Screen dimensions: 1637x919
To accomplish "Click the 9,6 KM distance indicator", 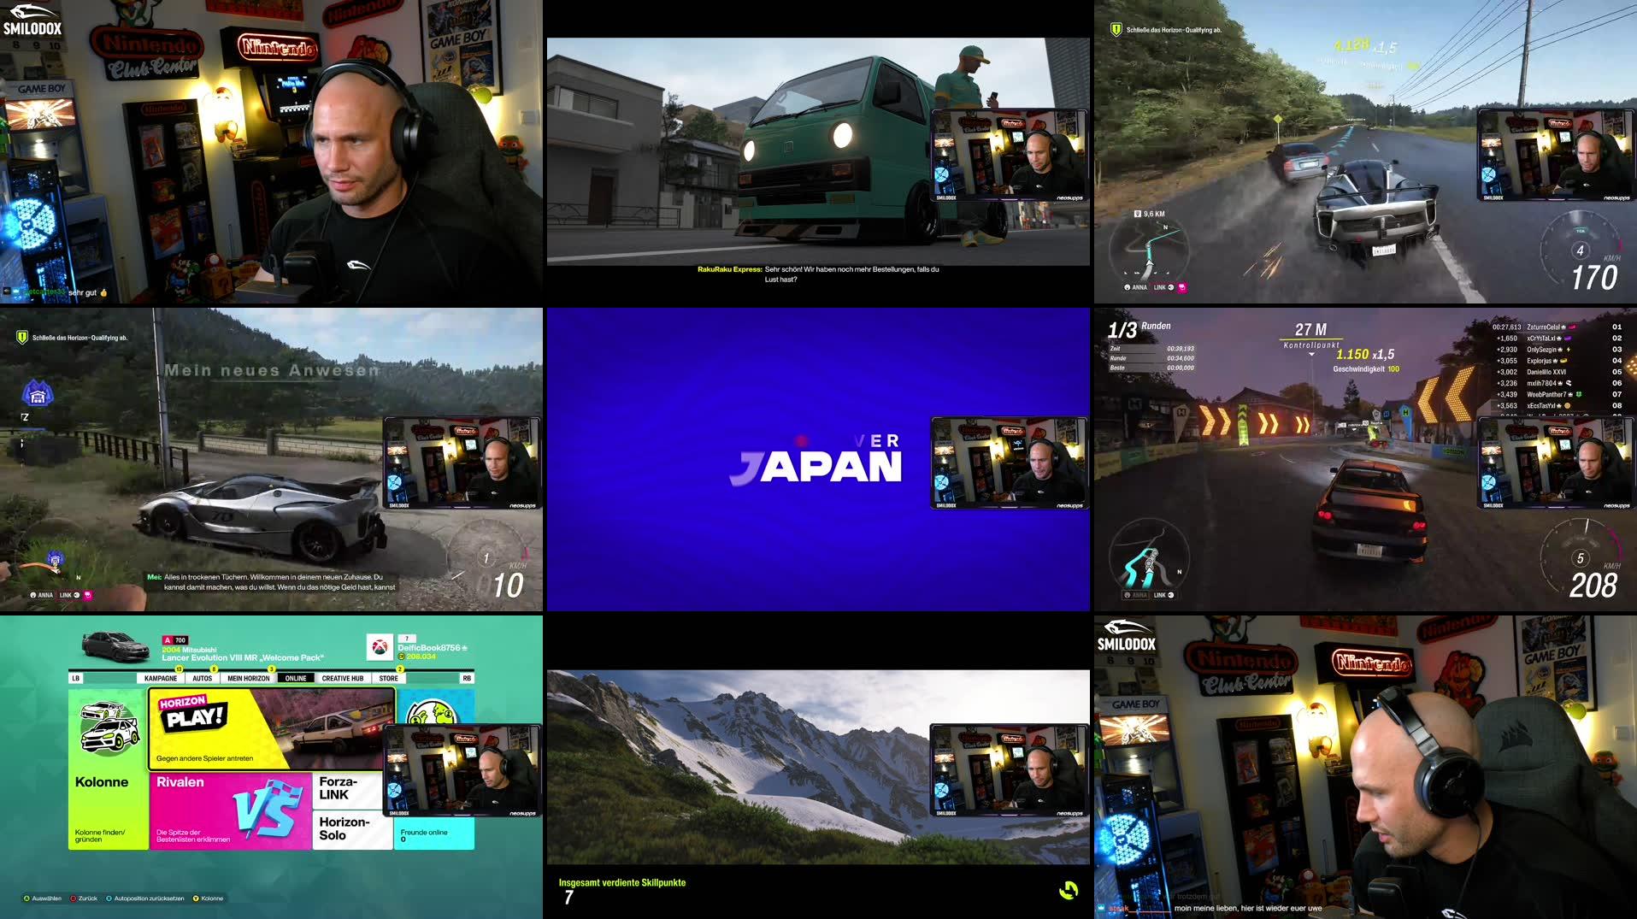I will [x=1149, y=214].
